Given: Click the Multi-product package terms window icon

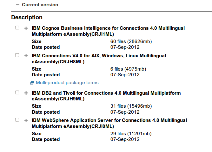Looking at the screenshot, I should pos(32,83).
